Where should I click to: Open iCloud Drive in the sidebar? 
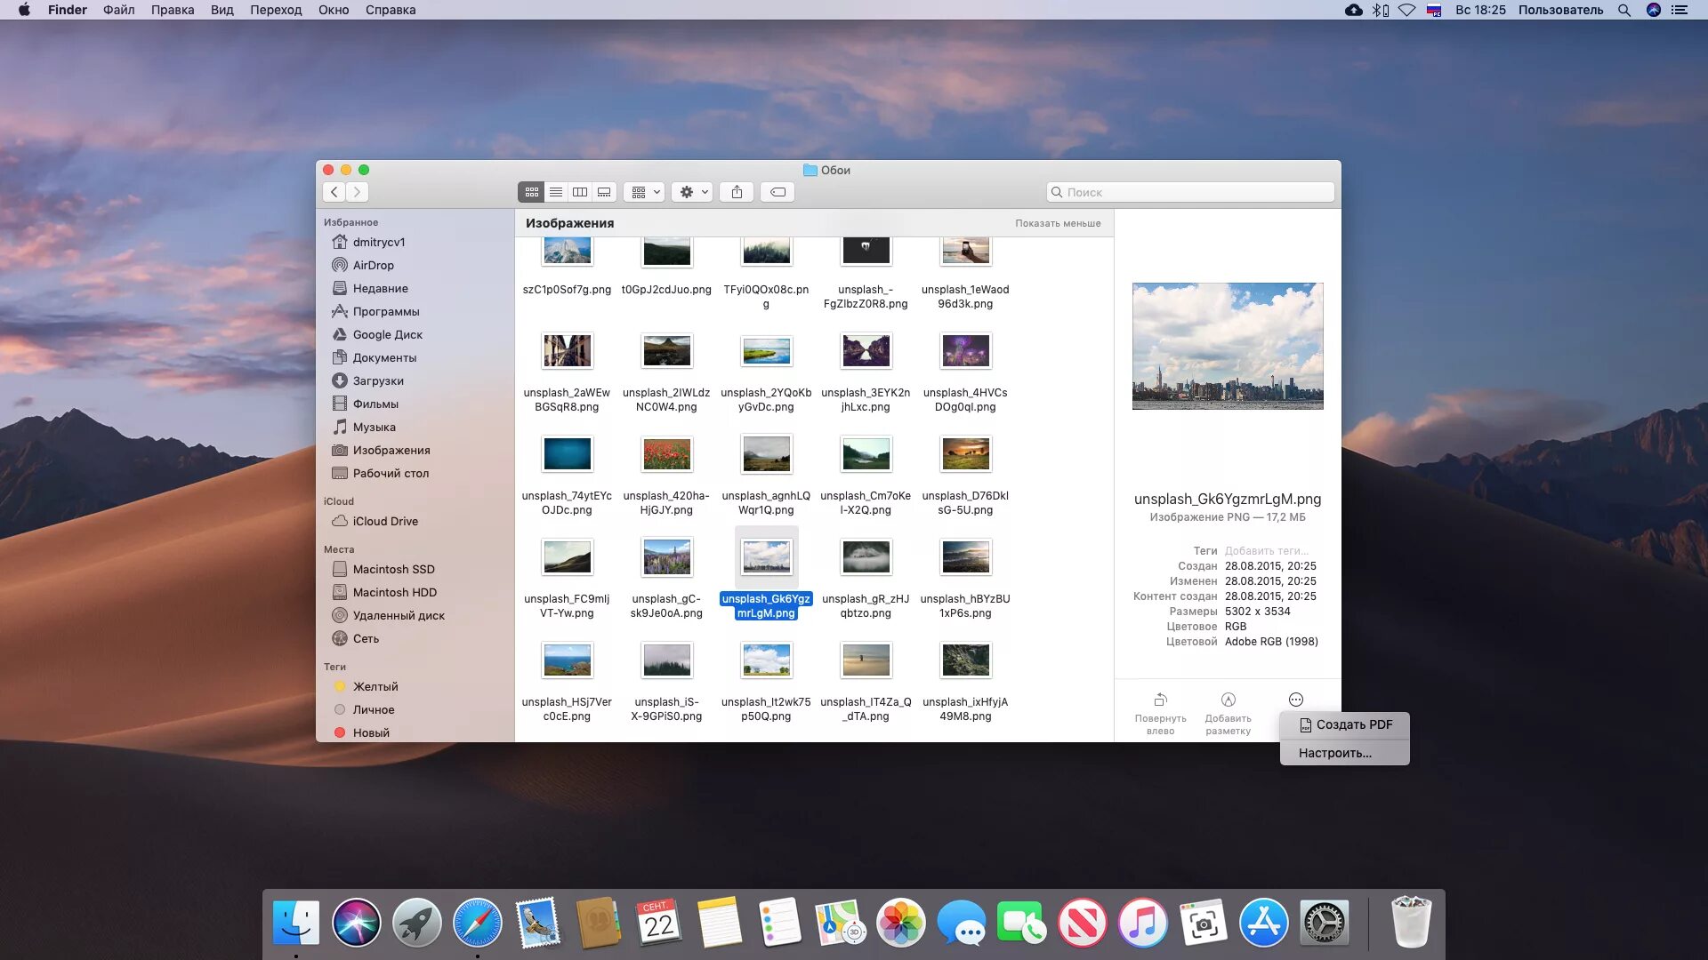(384, 521)
